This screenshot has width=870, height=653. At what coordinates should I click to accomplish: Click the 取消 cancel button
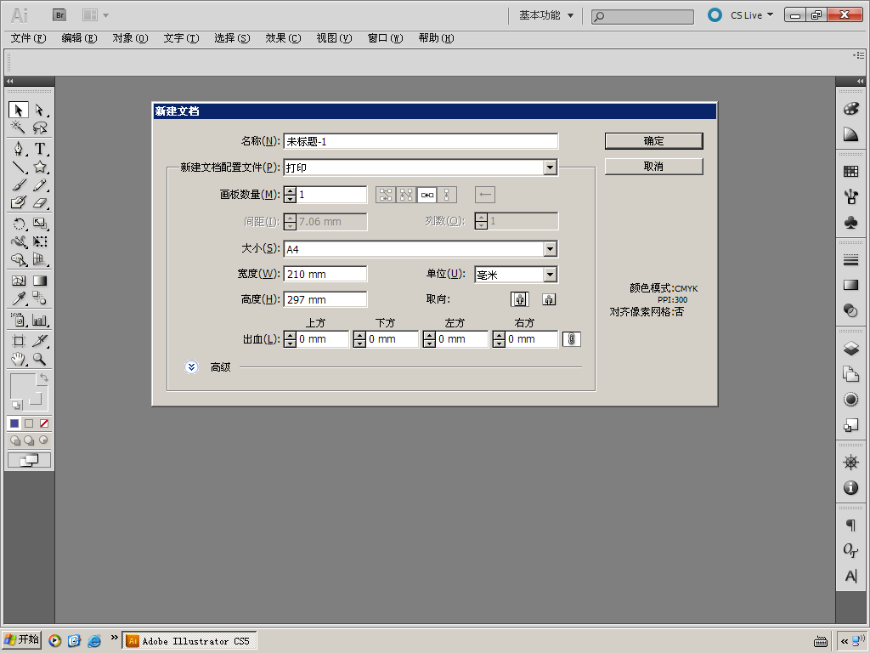pos(653,167)
